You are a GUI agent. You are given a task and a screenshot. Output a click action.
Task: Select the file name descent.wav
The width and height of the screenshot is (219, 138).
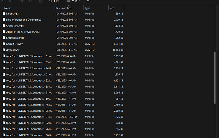(x=13, y=50)
